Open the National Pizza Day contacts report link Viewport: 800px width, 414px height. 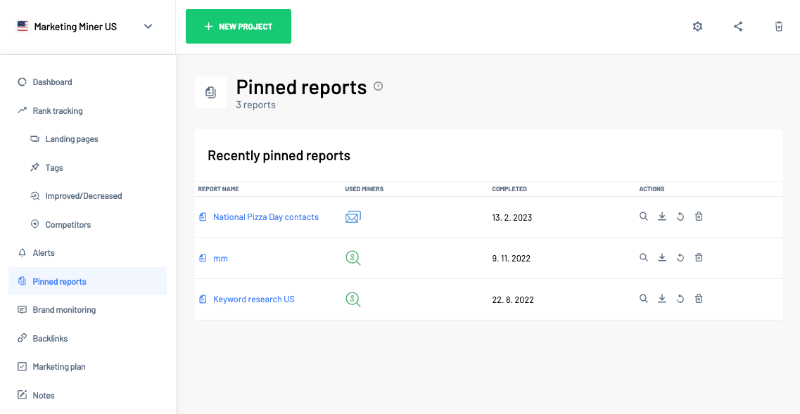(x=265, y=216)
